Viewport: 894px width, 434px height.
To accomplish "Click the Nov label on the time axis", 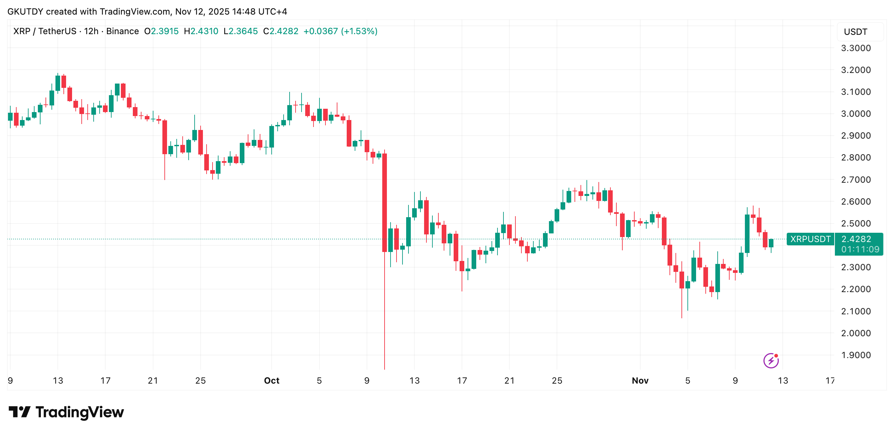I will pyautogui.click(x=640, y=381).
